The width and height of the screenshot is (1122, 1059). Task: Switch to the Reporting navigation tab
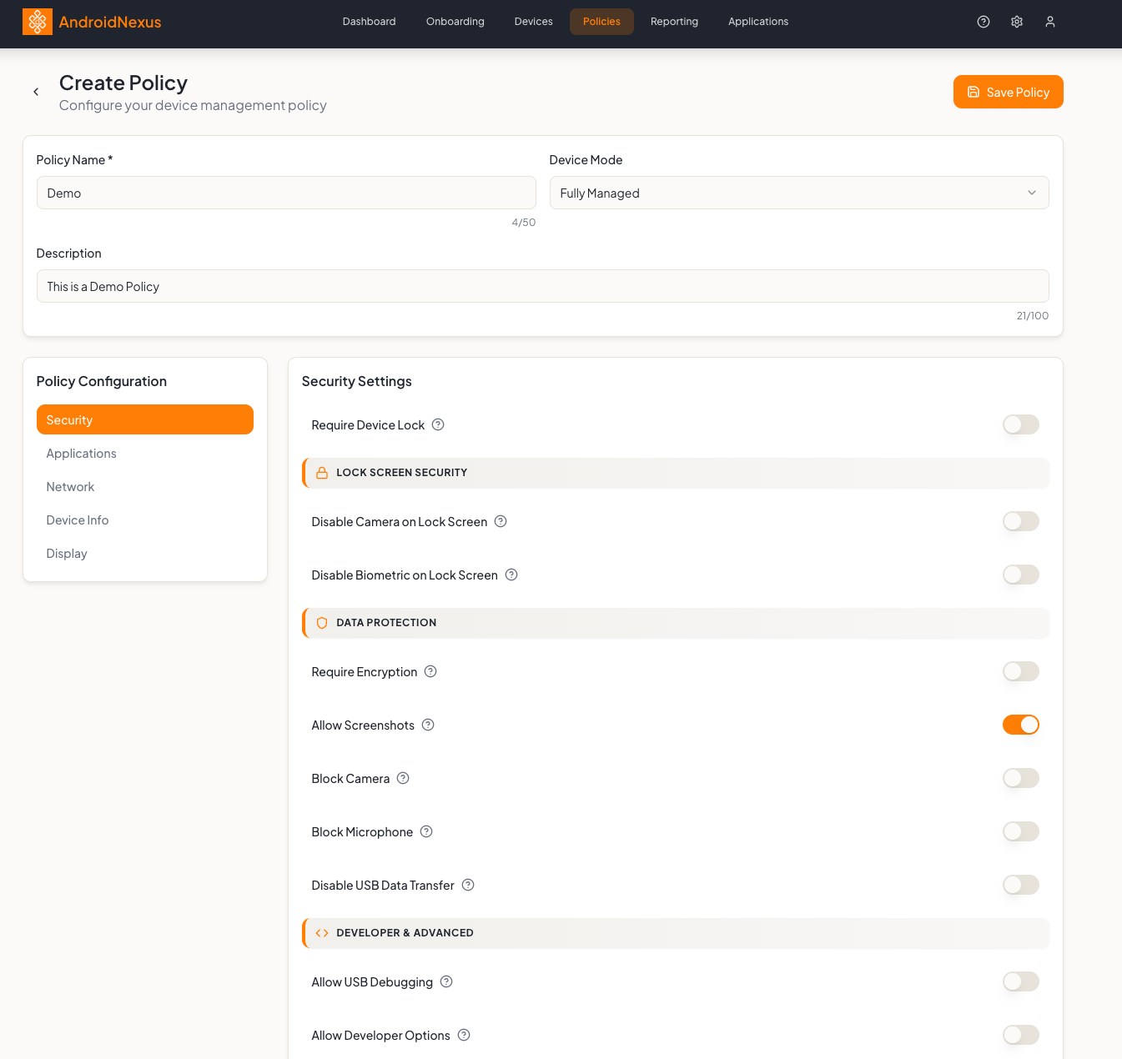(x=674, y=21)
